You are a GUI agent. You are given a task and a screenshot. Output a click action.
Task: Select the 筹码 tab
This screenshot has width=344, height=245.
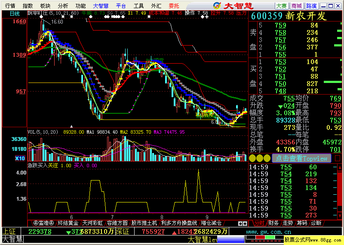[302, 223]
